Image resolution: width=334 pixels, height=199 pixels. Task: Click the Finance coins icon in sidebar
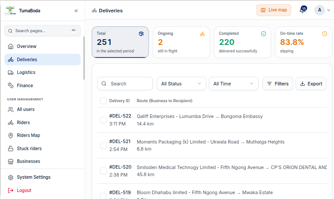pyautogui.click(x=11, y=85)
